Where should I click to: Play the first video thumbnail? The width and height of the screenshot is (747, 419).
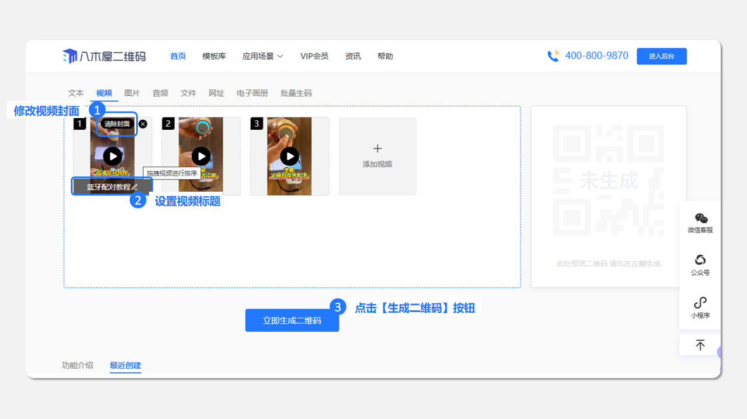point(112,156)
